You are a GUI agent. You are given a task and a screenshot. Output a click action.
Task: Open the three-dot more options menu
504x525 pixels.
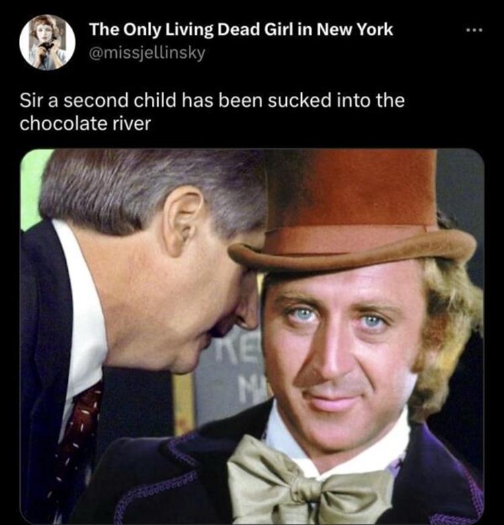[x=476, y=31]
